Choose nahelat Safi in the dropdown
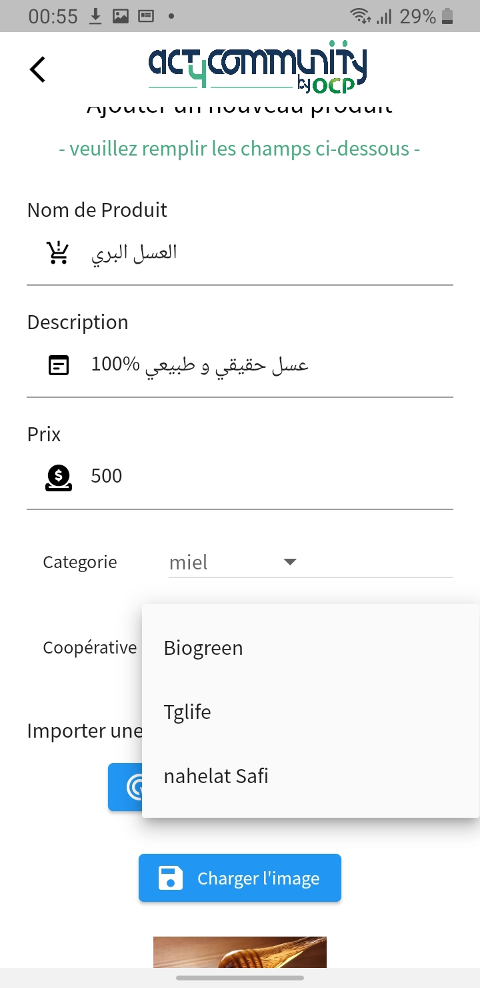 click(216, 775)
